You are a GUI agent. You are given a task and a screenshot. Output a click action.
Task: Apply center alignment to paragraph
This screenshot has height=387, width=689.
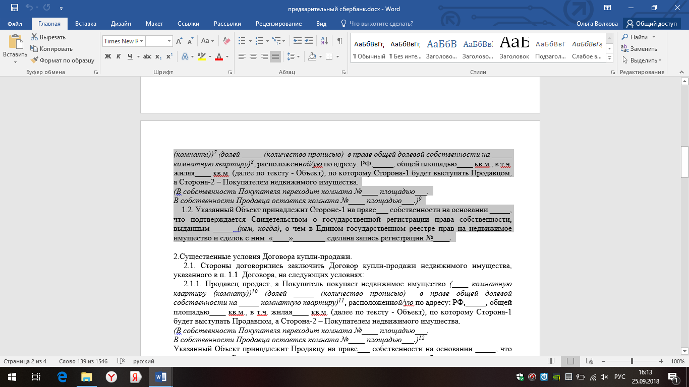[x=253, y=56]
